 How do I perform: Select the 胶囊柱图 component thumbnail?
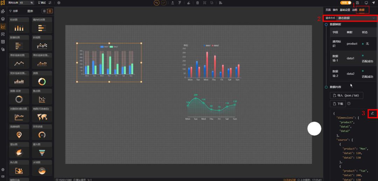(x=19, y=43)
